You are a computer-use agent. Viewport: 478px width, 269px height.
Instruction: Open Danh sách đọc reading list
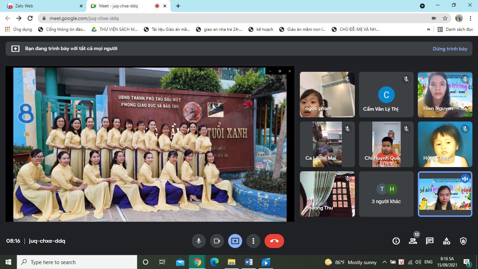click(456, 29)
